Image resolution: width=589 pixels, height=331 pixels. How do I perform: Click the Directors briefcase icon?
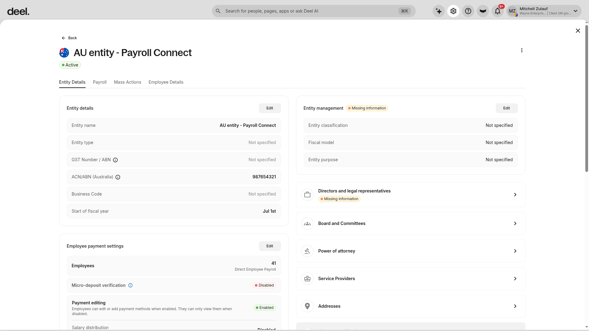tap(307, 195)
